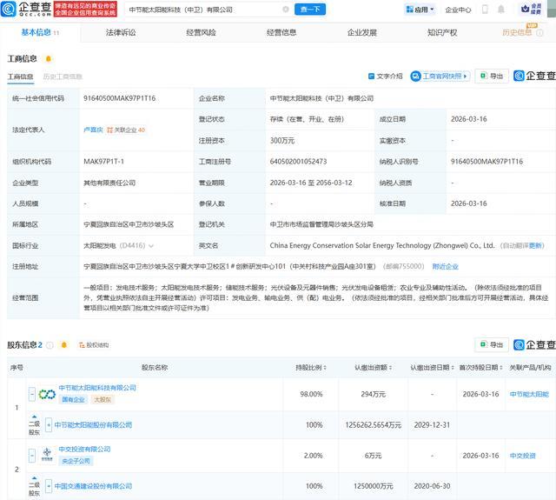Select the 历史工商信息 sub-tab
This screenshot has width=556, height=500.
[x=63, y=77]
